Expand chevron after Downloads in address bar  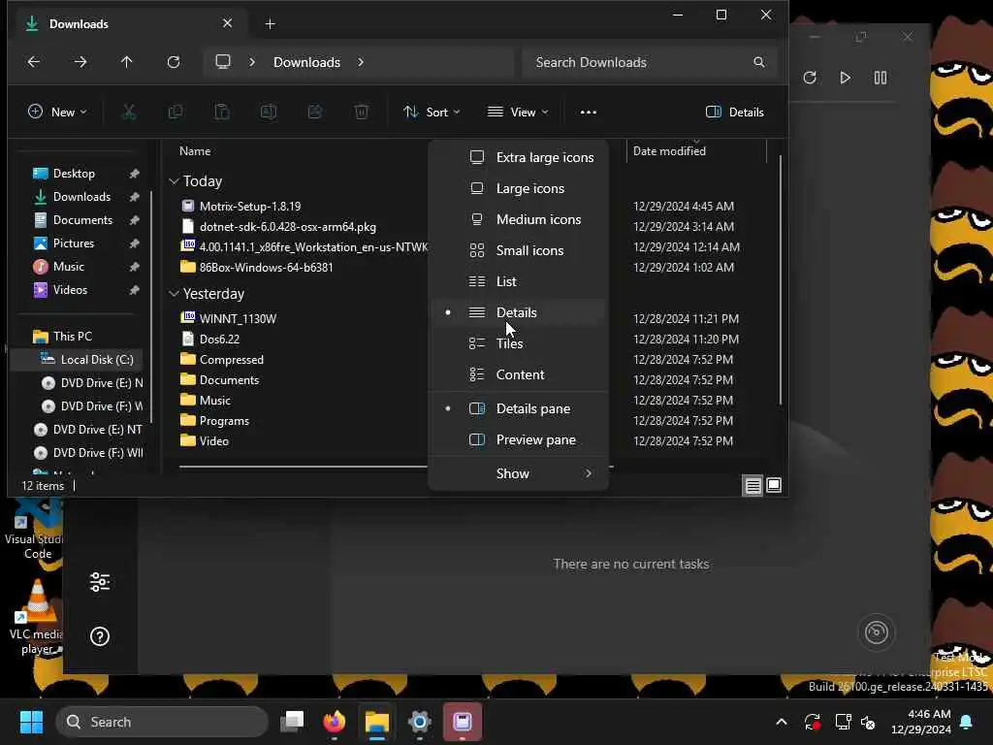361,62
